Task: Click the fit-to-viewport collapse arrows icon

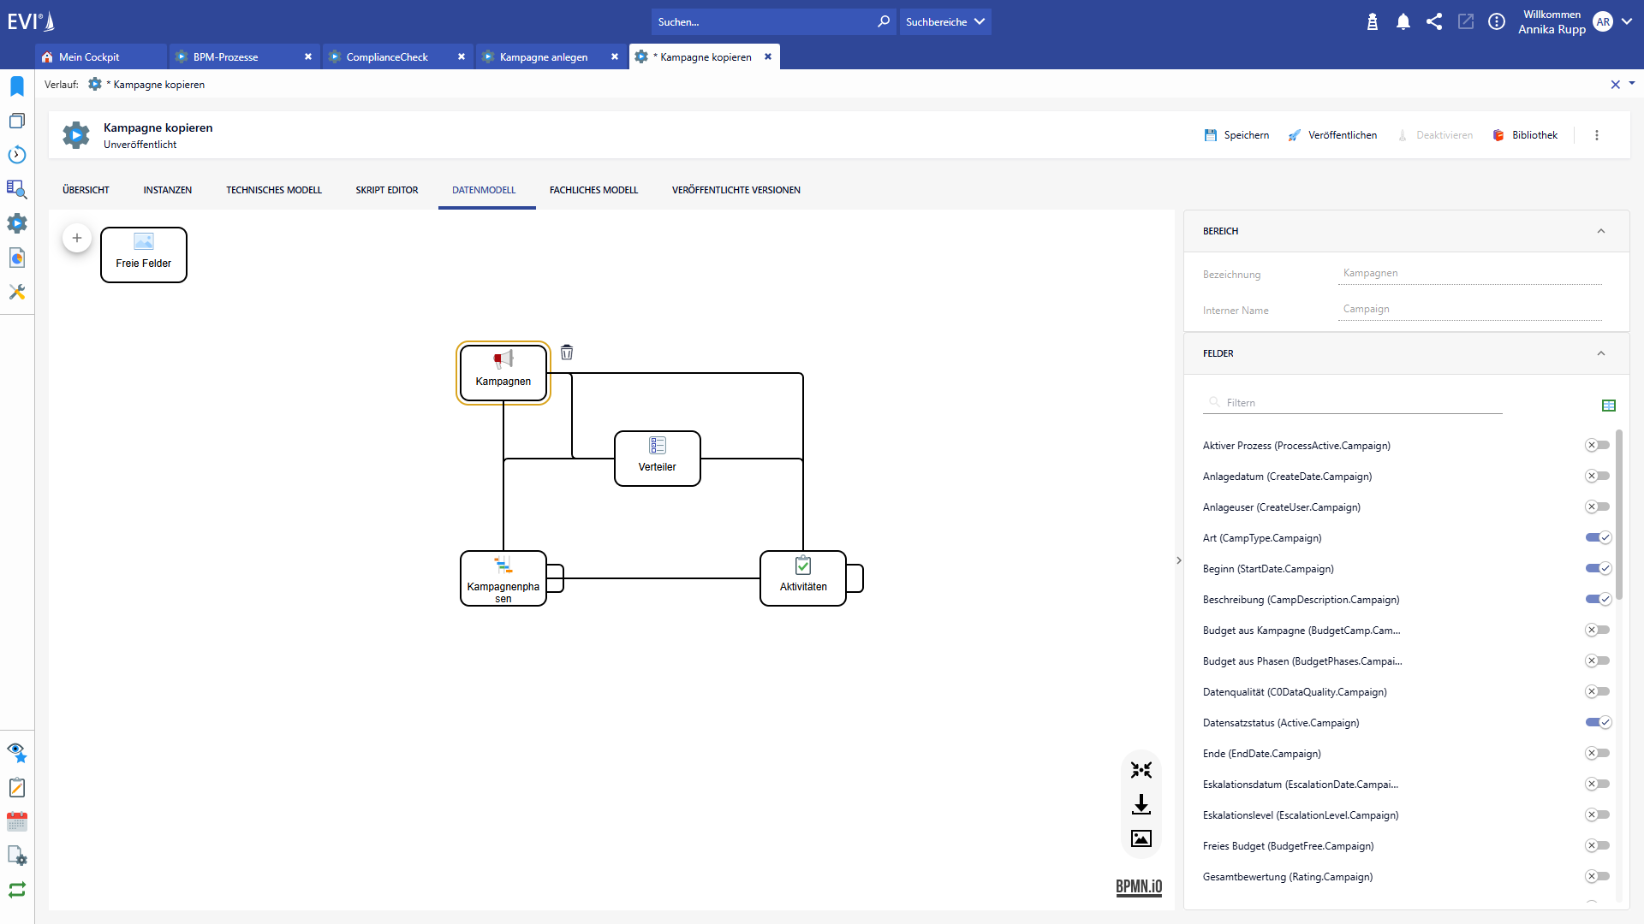Action: [1141, 770]
